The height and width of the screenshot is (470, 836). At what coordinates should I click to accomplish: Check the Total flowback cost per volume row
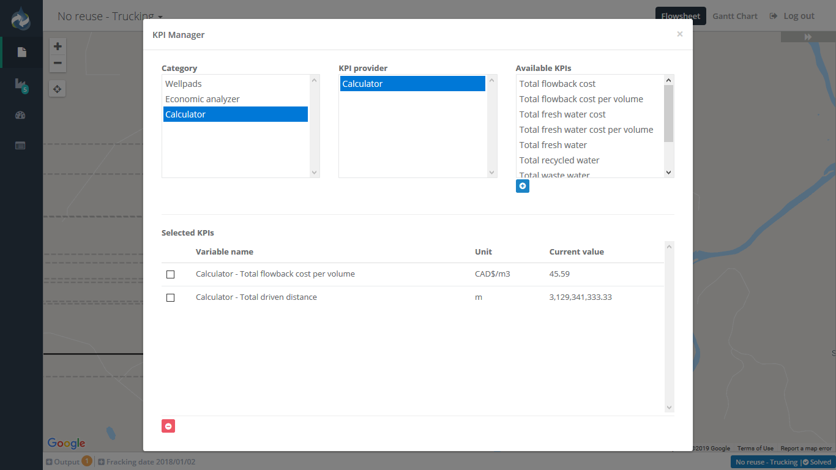pyautogui.click(x=170, y=274)
